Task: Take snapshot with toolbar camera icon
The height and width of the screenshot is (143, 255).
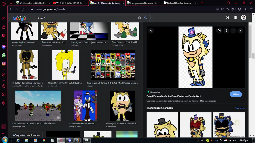Action: [x=223, y=9]
